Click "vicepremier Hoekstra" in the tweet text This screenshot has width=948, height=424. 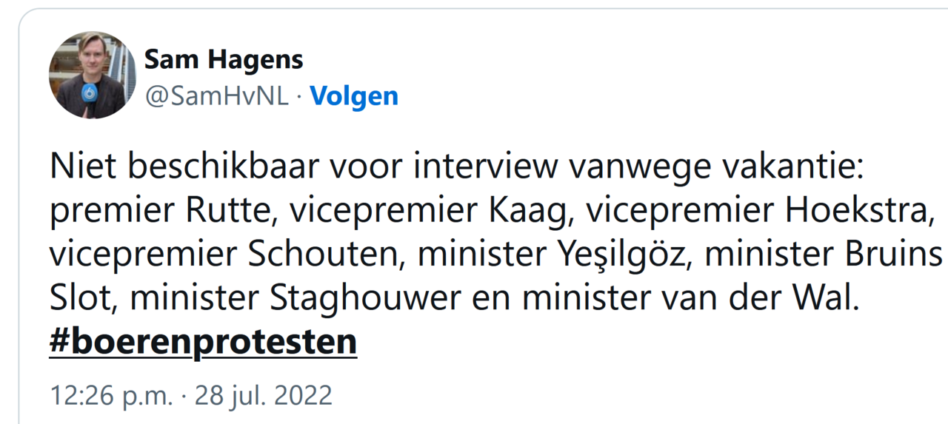757,211
